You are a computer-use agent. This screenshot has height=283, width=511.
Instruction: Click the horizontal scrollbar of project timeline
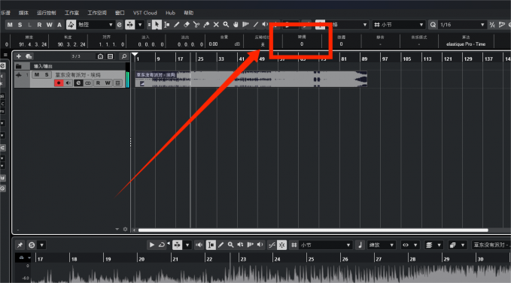coord(313,230)
